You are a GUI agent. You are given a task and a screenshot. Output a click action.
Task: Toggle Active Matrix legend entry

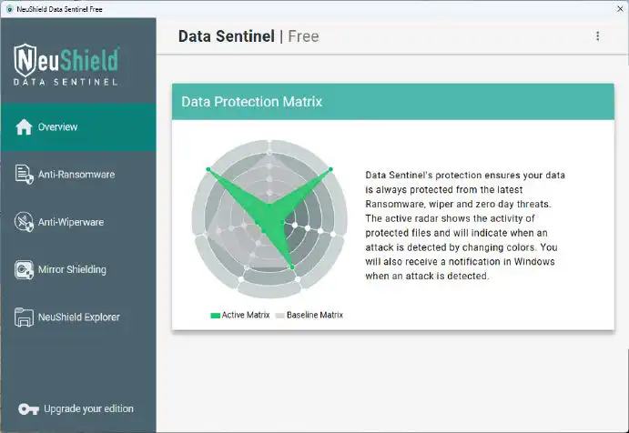coord(240,315)
